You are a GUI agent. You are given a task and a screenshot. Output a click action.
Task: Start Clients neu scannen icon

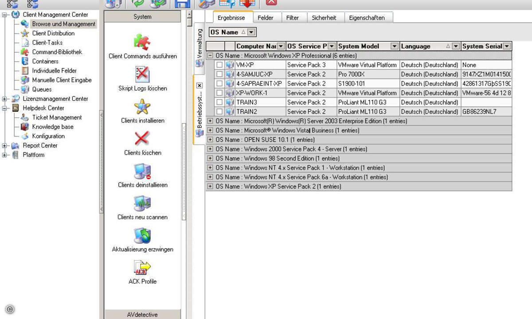point(142,203)
